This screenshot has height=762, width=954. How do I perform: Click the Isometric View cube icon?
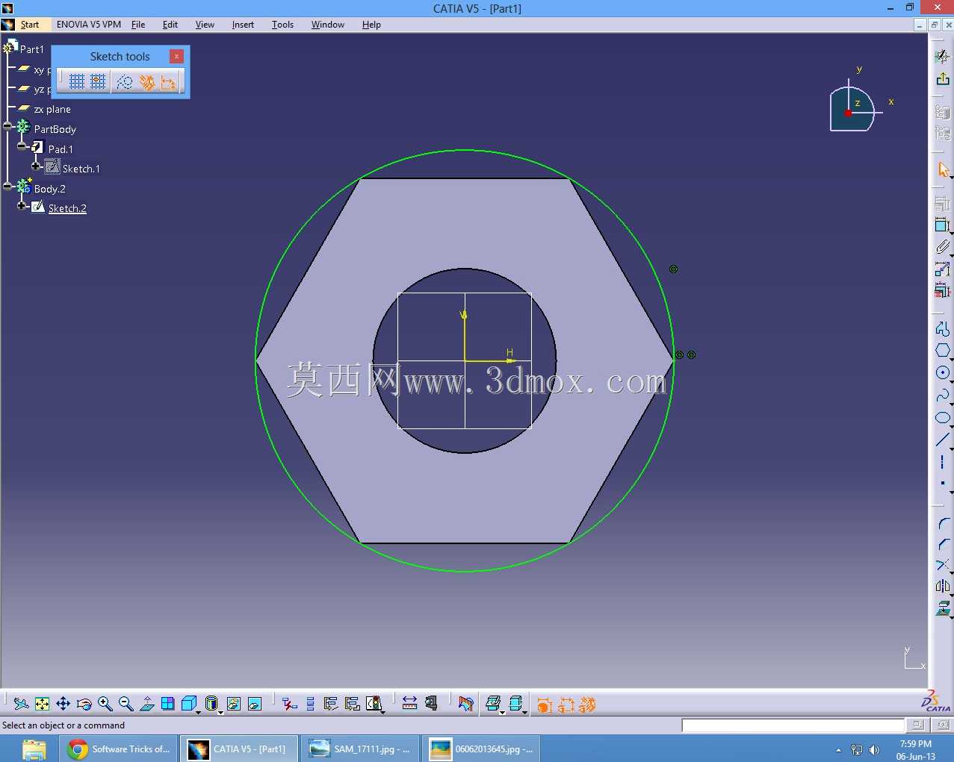(x=189, y=704)
